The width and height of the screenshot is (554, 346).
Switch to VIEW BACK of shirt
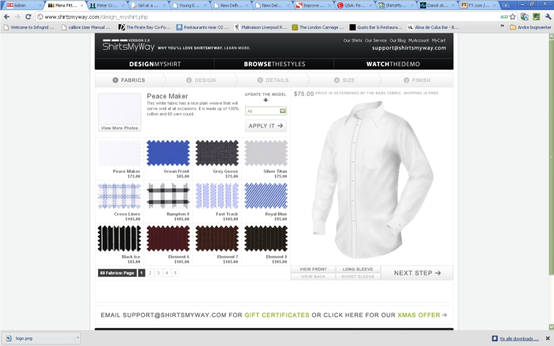point(313,276)
